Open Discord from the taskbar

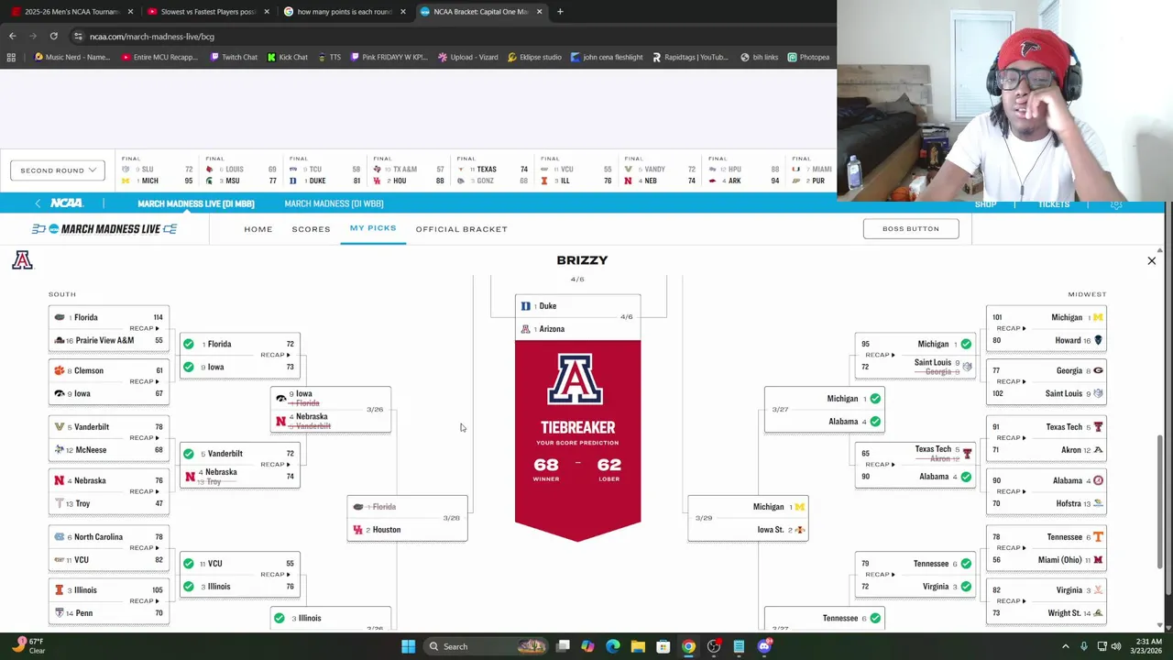point(764,646)
